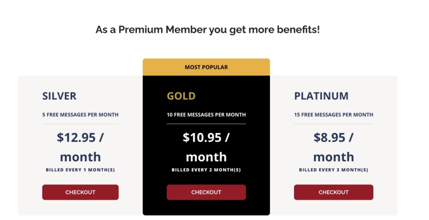The height and width of the screenshot is (220, 429).
Task: Click the PLATINUM plan title
Action: [321, 96]
